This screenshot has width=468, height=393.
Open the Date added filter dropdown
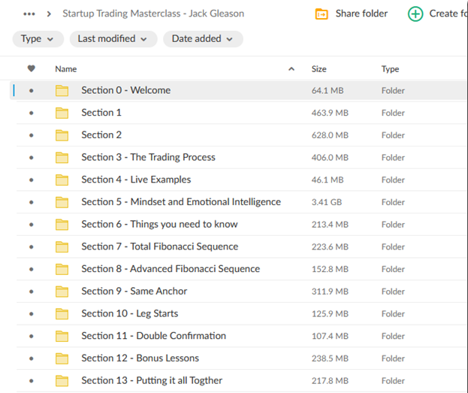(x=202, y=39)
